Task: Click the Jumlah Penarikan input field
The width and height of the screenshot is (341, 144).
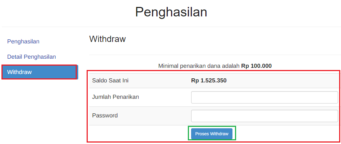Action: pos(264,97)
